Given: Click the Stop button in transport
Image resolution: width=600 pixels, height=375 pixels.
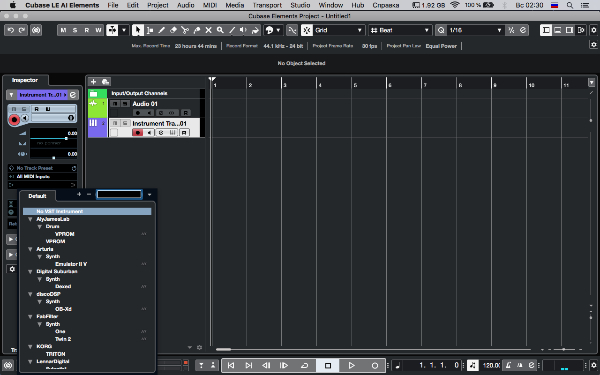Looking at the screenshot, I should pos(328,366).
